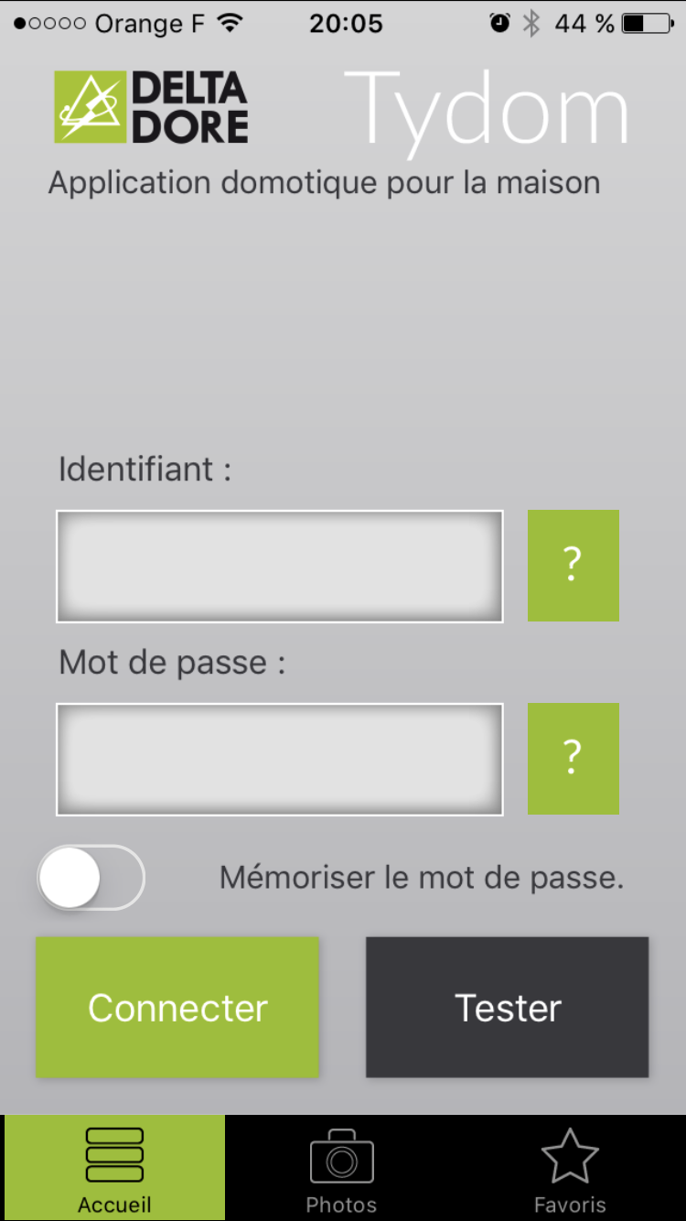Screen dimensions: 686x1221
Task: Tap the Bluetooth status icon
Action: coord(531,24)
